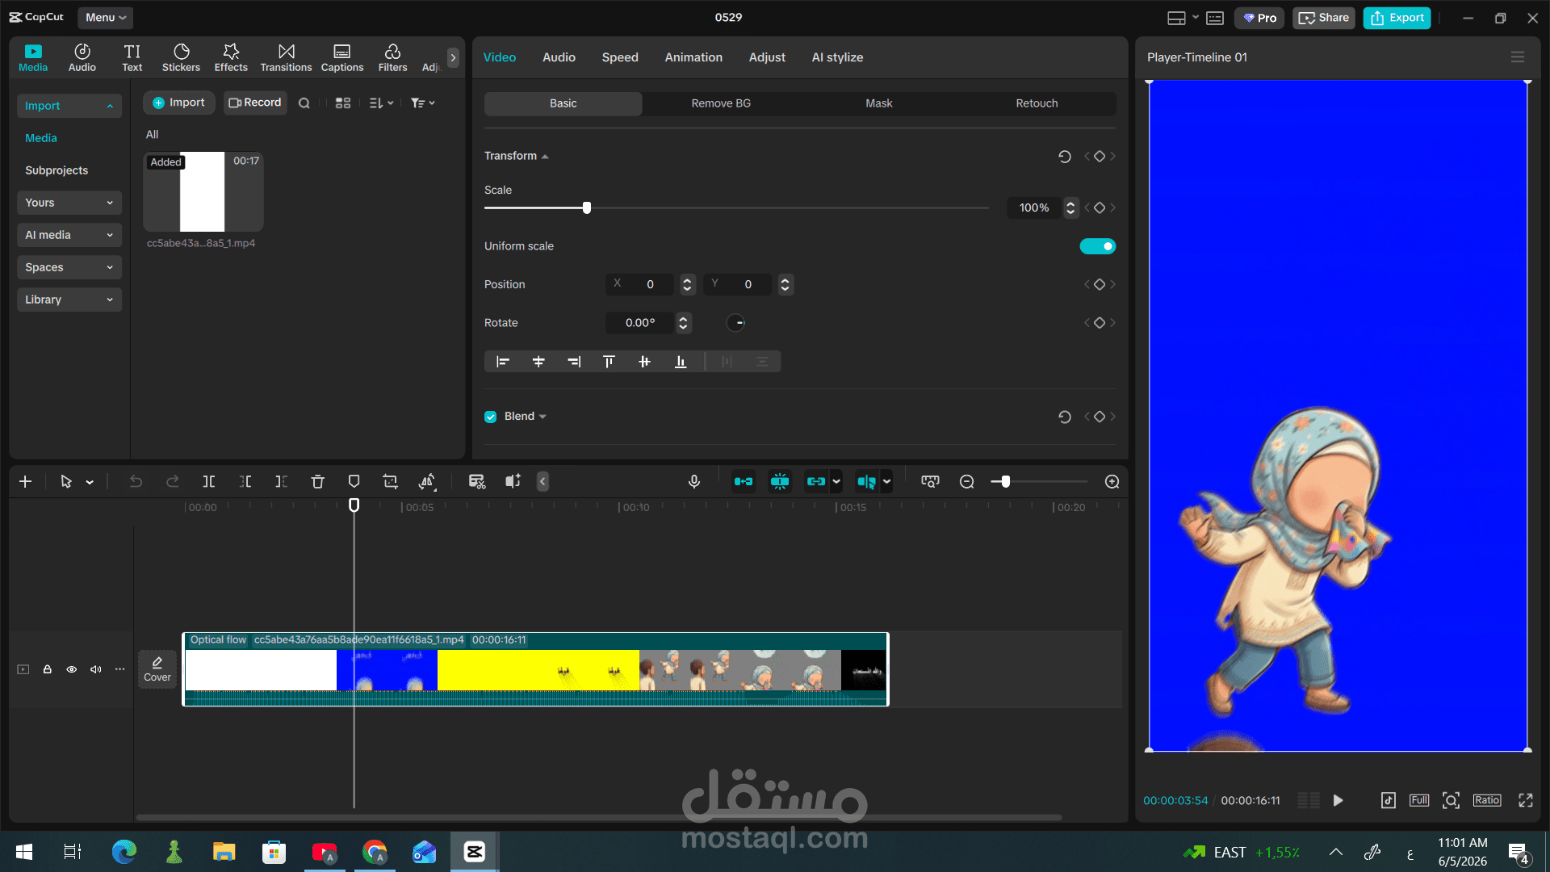Click the fullscreen player icon
Image resolution: width=1550 pixels, height=872 pixels.
(x=1526, y=800)
